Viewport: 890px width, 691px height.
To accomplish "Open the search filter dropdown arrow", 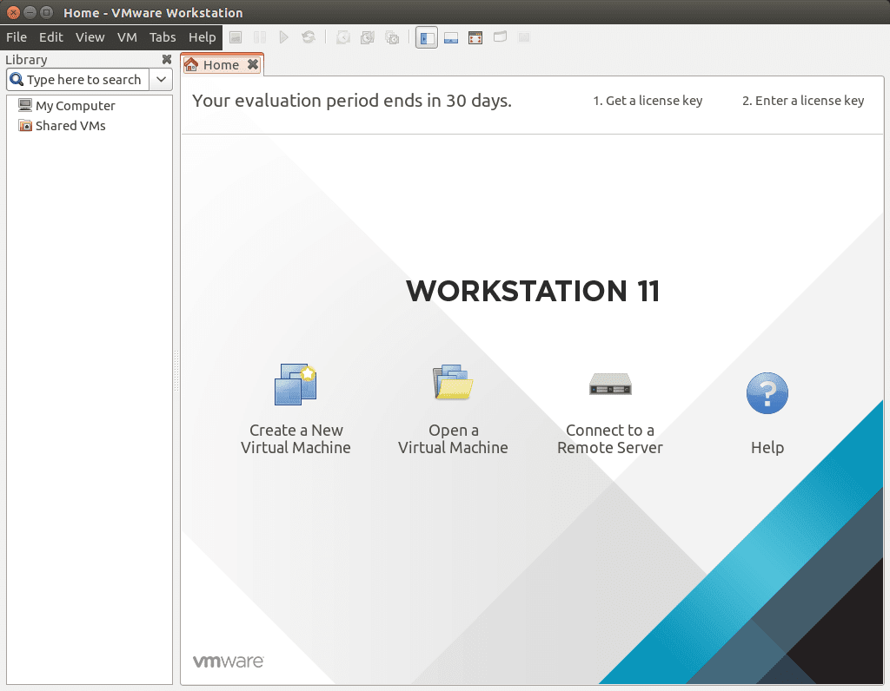I will [x=161, y=79].
